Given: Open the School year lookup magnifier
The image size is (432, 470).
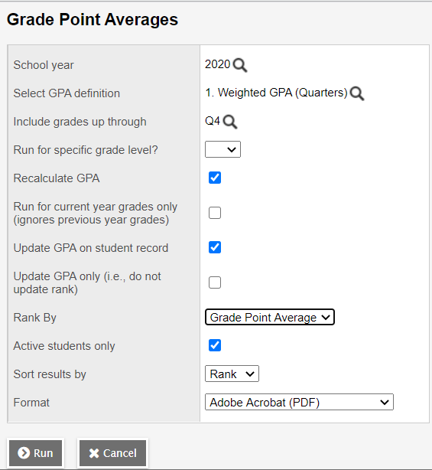Looking at the screenshot, I should pyautogui.click(x=240, y=65).
